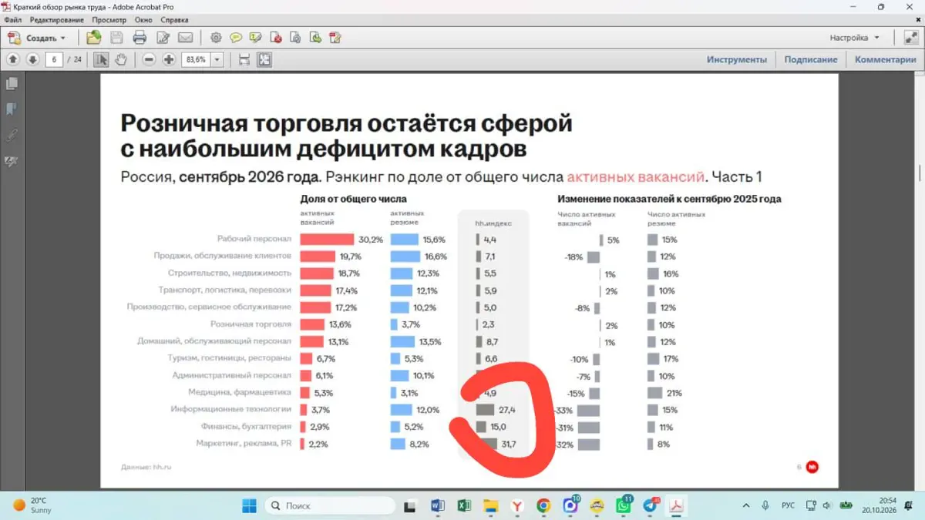Image resolution: width=925 pixels, height=520 pixels.
Task: Send the file by email envelope icon
Action: 185,37
